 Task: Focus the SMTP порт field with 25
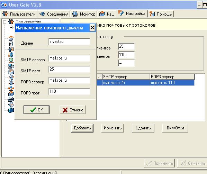[70, 70]
